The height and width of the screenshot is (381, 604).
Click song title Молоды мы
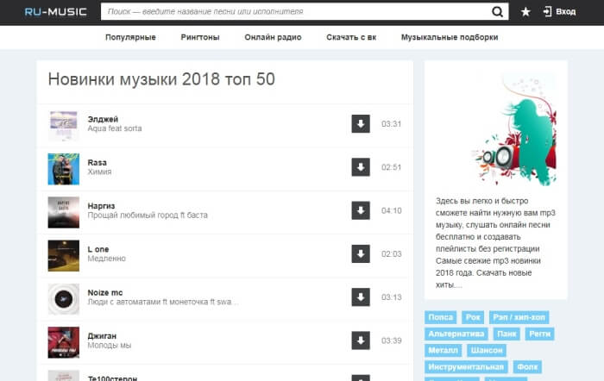110,345
